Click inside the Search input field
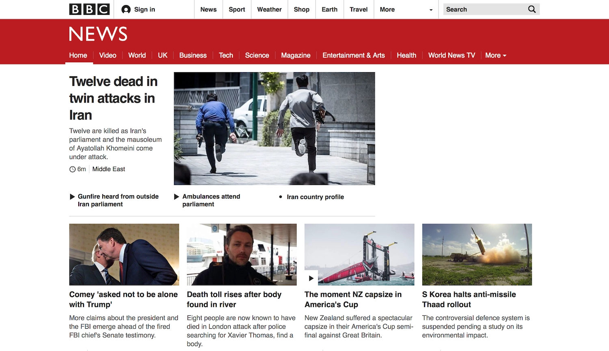This screenshot has width=609, height=351. 479,9
